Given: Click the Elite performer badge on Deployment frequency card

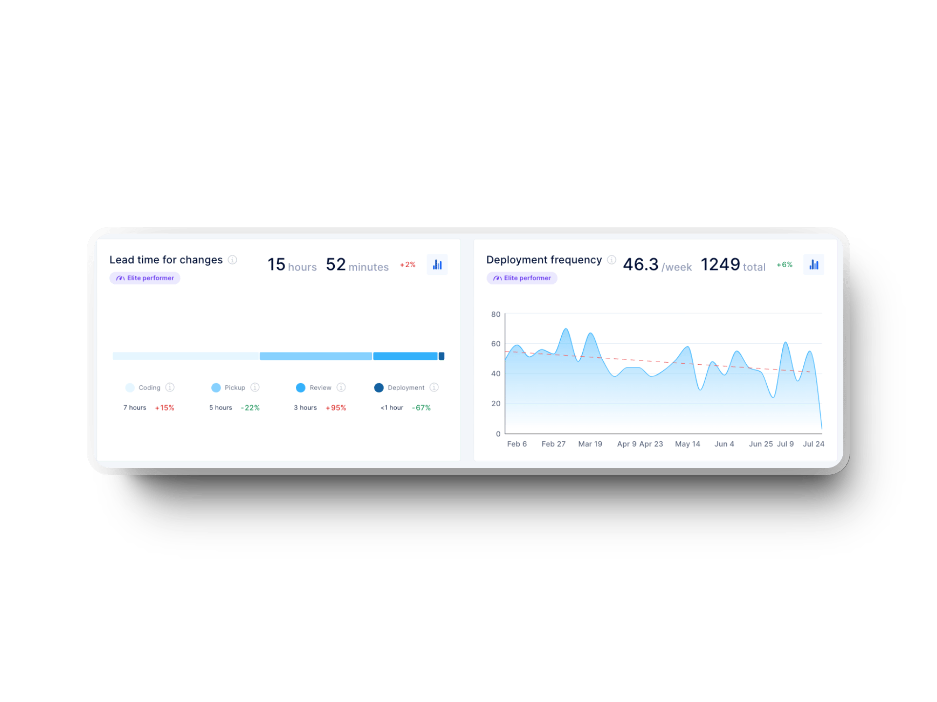Looking at the screenshot, I should coord(522,278).
